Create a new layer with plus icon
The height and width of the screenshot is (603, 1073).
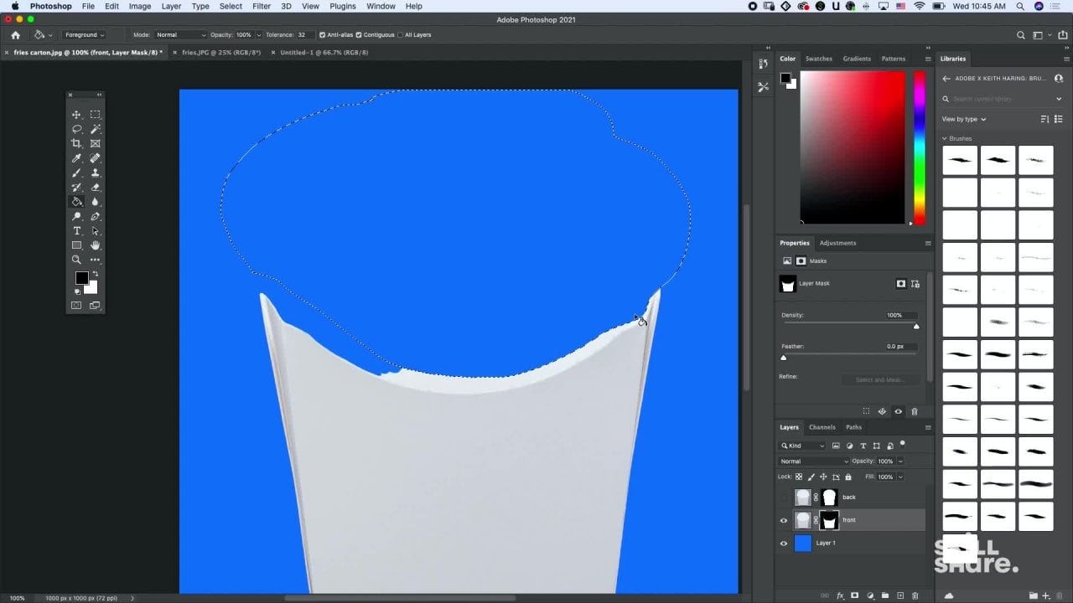point(900,595)
